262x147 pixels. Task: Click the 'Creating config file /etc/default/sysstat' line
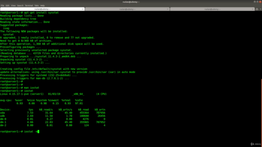click(44, 69)
